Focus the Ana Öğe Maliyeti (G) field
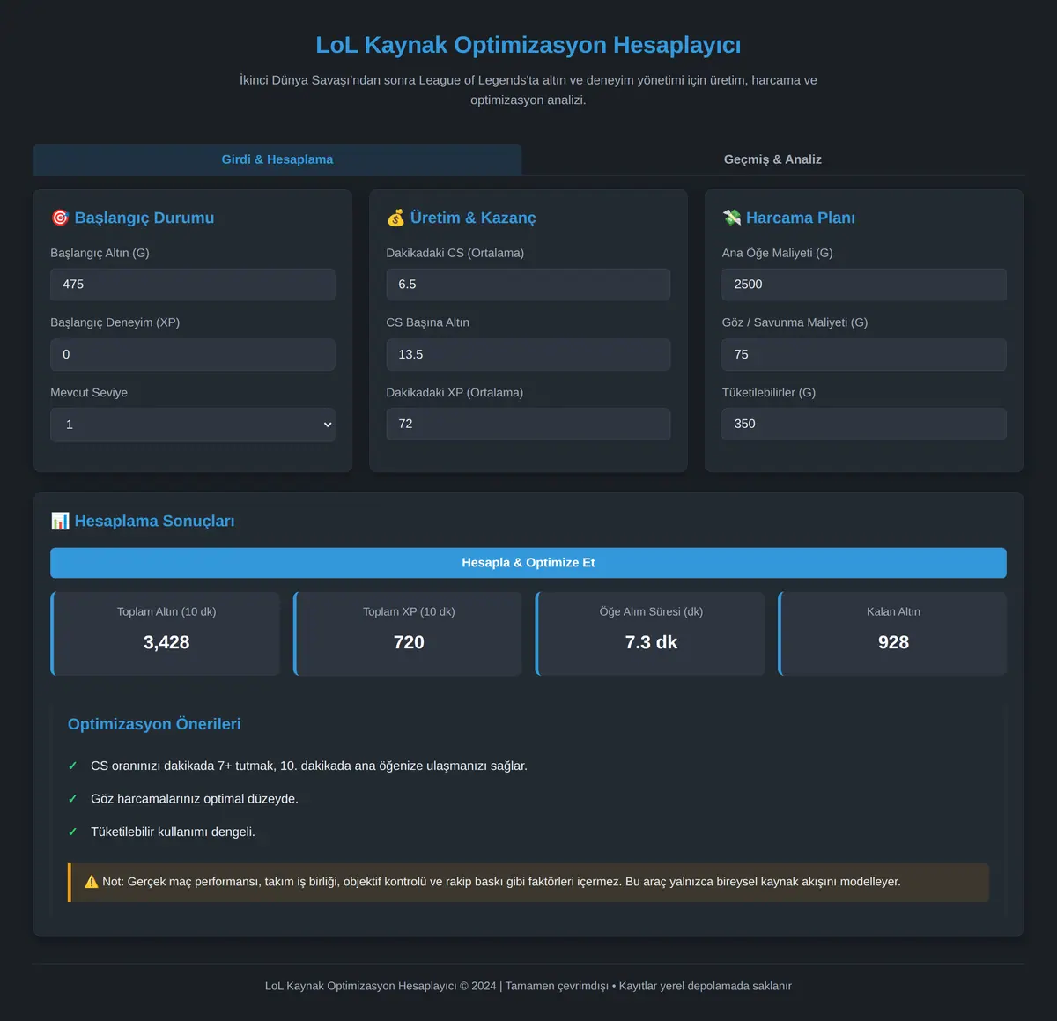Image resolution: width=1057 pixels, height=1021 pixels. pos(864,285)
